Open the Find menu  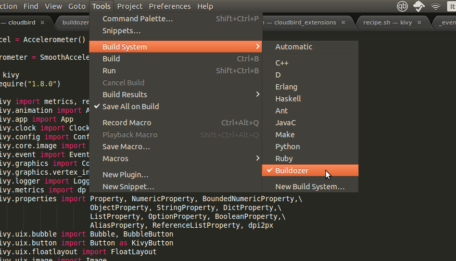point(31,6)
